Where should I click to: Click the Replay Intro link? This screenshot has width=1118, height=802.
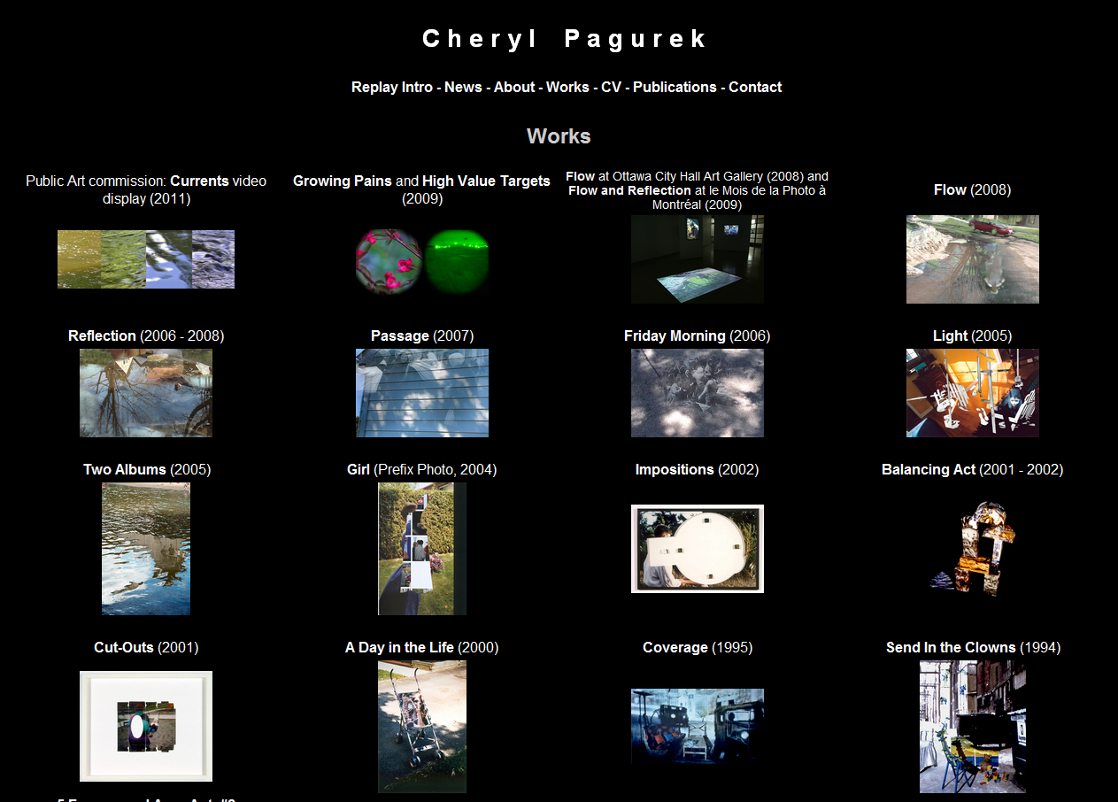click(391, 87)
